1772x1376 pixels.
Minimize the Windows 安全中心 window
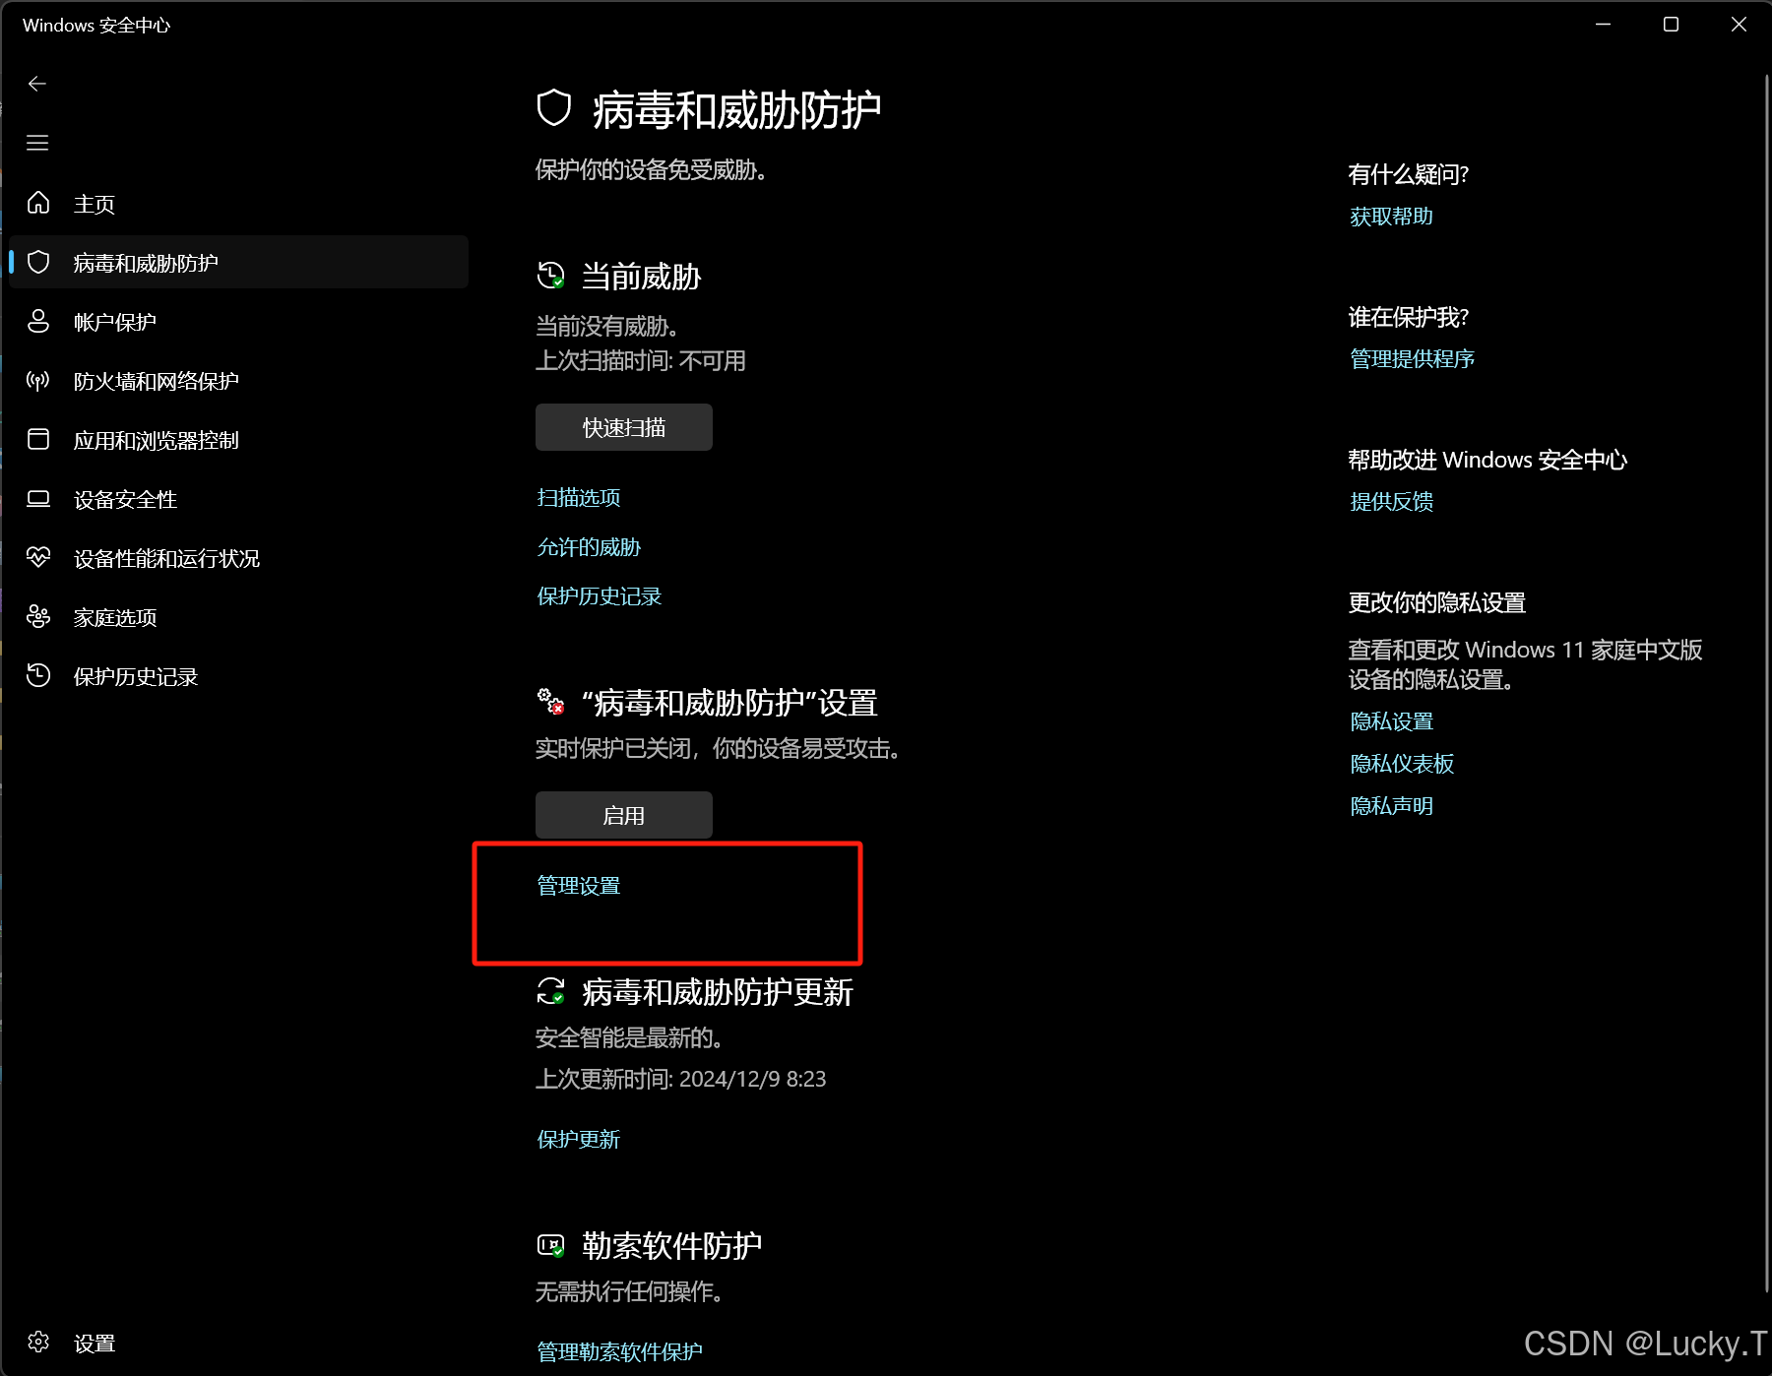(1603, 25)
